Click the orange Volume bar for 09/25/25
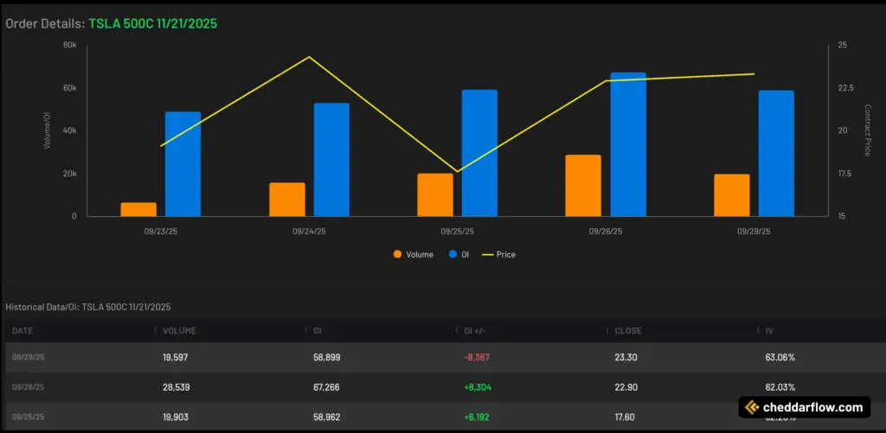 [435, 194]
